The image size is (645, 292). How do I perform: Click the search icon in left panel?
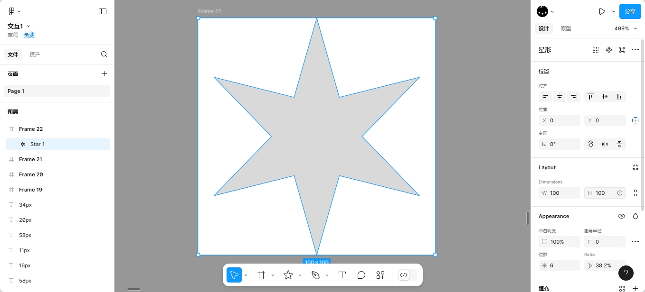[x=104, y=55]
